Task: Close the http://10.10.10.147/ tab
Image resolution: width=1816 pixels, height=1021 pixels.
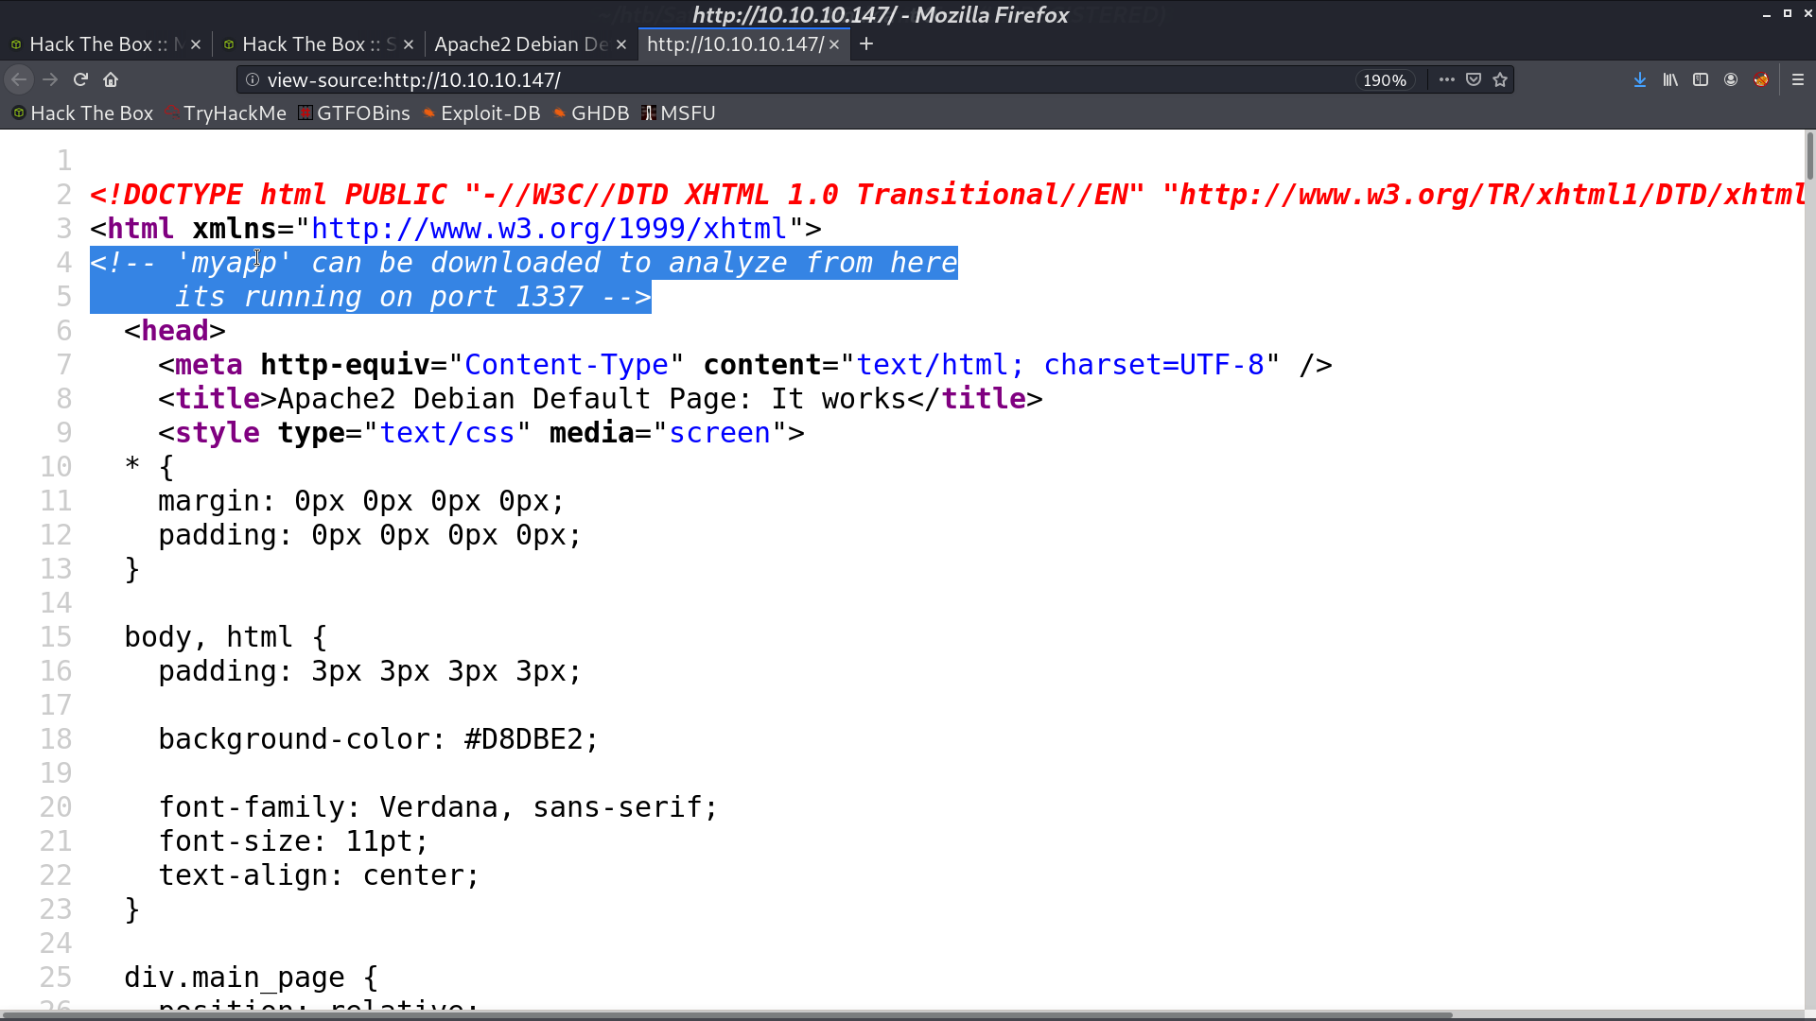Action: click(834, 44)
